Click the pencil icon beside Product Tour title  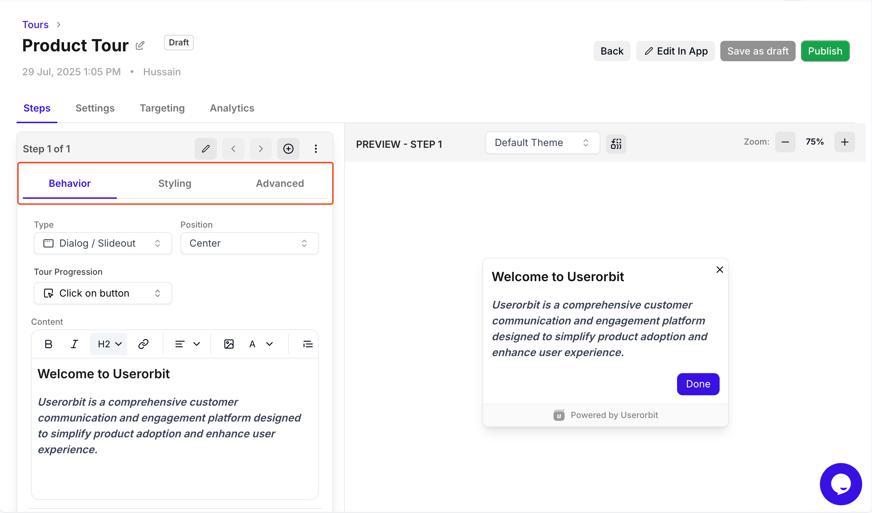(140, 46)
